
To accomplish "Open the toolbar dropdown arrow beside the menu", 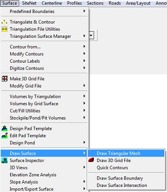I will coord(91,36).
